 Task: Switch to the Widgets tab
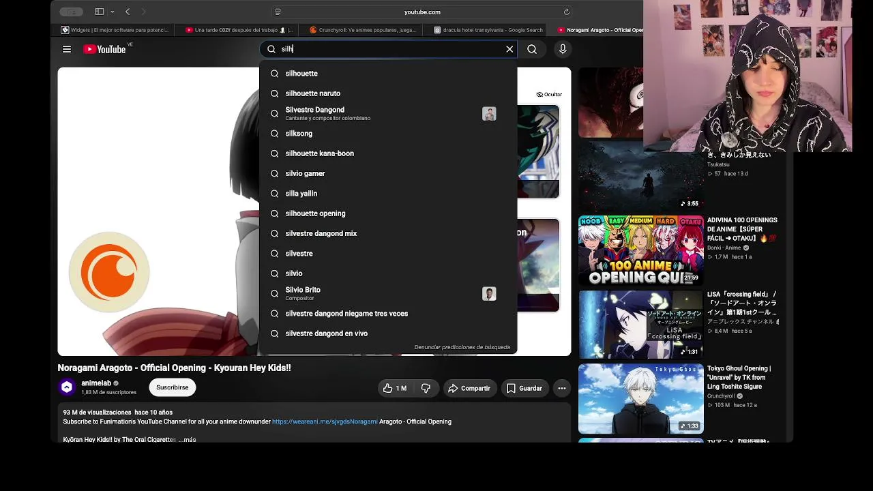[x=115, y=30]
